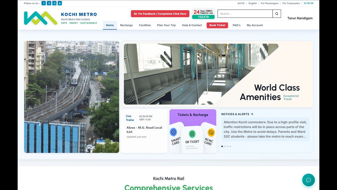Image resolution: width=337 pixels, height=190 pixels.
Task: Click inside the Search input field
Action: click(x=245, y=14)
